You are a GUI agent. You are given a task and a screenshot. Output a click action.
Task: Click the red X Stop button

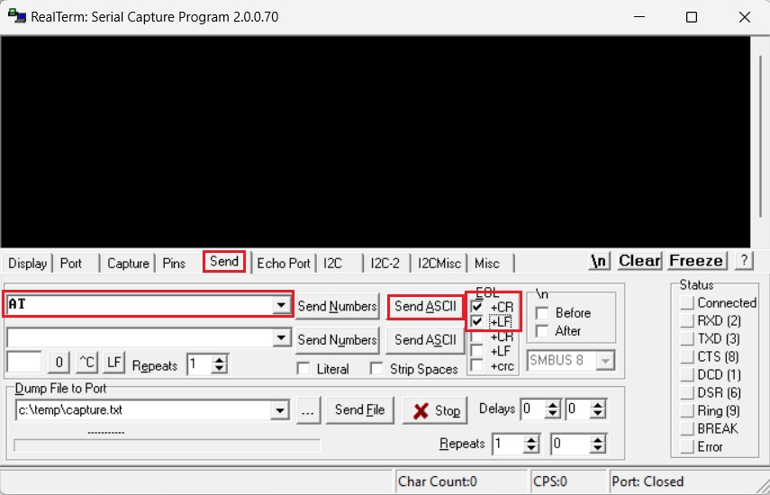(437, 410)
